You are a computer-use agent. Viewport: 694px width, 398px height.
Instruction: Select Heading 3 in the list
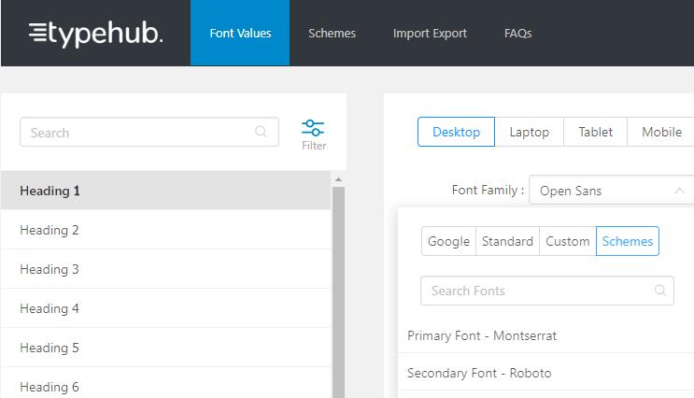(50, 269)
